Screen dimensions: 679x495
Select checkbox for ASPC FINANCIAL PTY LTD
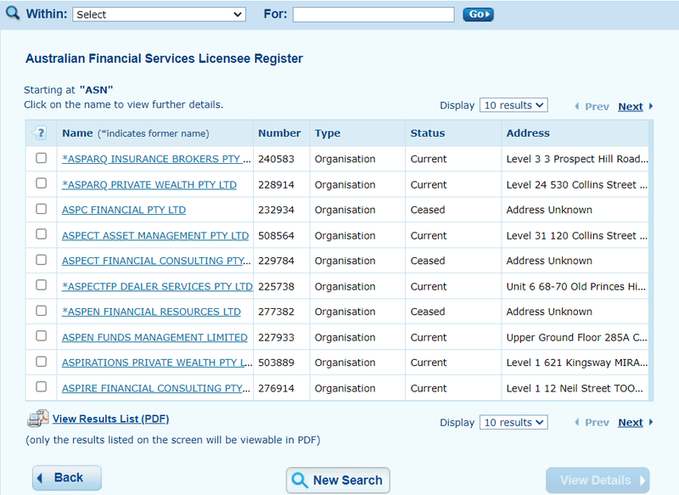(x=41, y=209)
